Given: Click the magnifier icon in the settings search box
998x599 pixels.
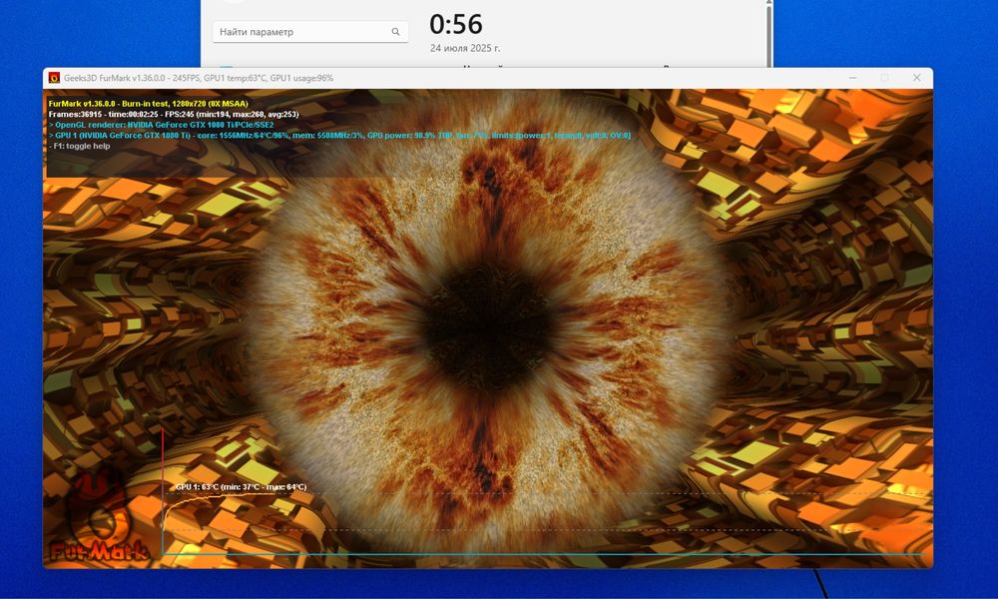Looking at the screenshot, I should click(395, 32).
